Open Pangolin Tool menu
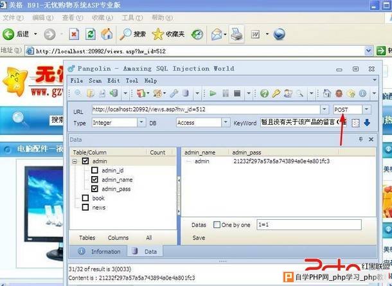Image resolution: width=392 pixels, height=286 pixels. point(132,80)
